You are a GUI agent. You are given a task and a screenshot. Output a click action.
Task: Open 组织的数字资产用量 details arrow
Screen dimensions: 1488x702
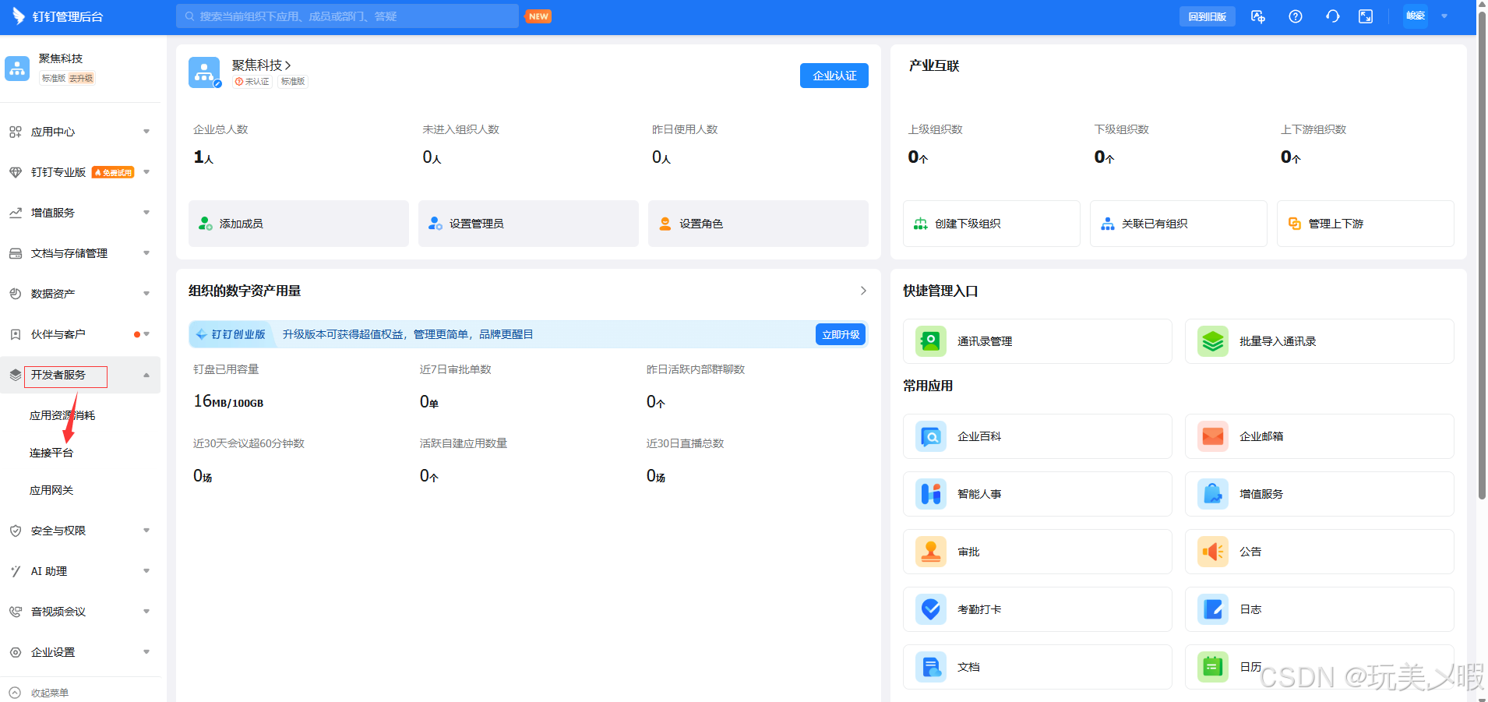[x=863, y=291]
